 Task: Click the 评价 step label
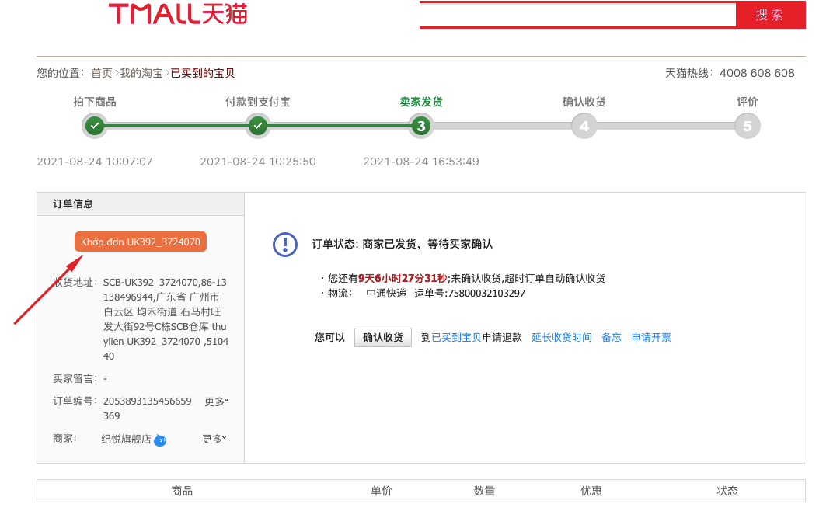point(747,102)
